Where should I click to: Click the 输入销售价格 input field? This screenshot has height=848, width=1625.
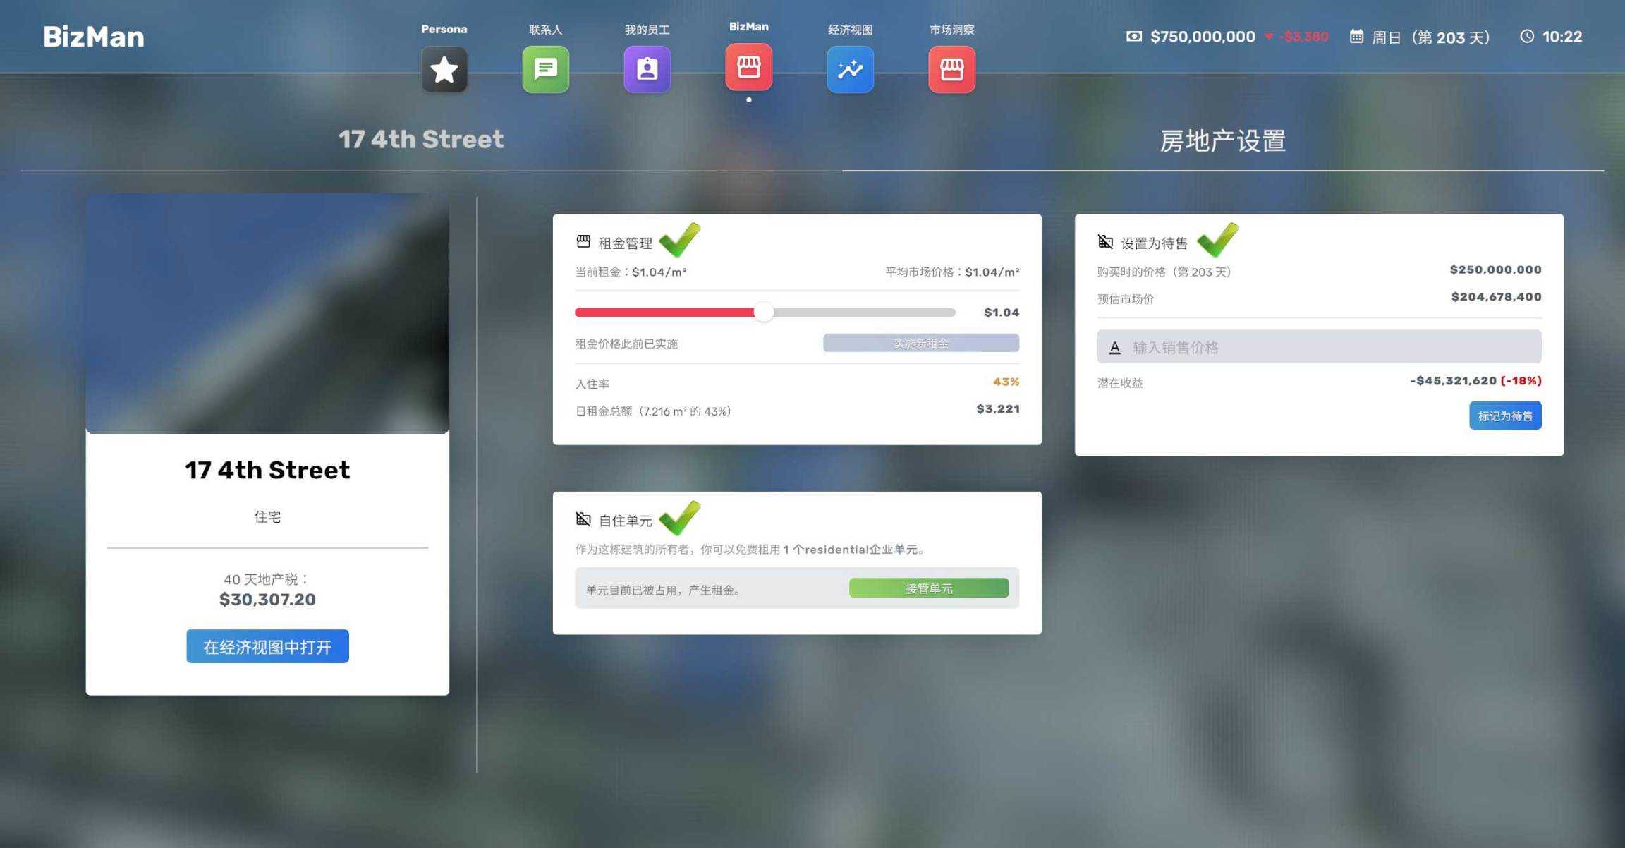[1319, 347]
